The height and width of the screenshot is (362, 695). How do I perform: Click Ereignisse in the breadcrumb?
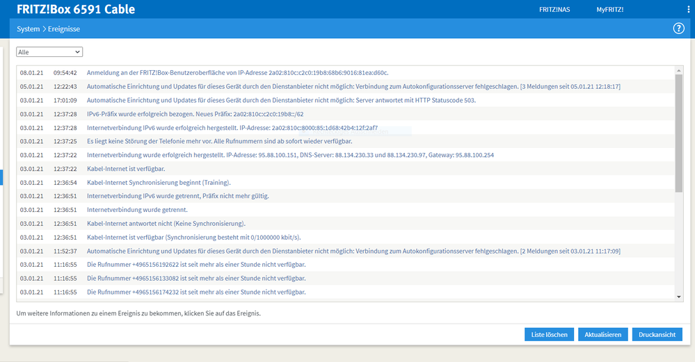point(64,28)
